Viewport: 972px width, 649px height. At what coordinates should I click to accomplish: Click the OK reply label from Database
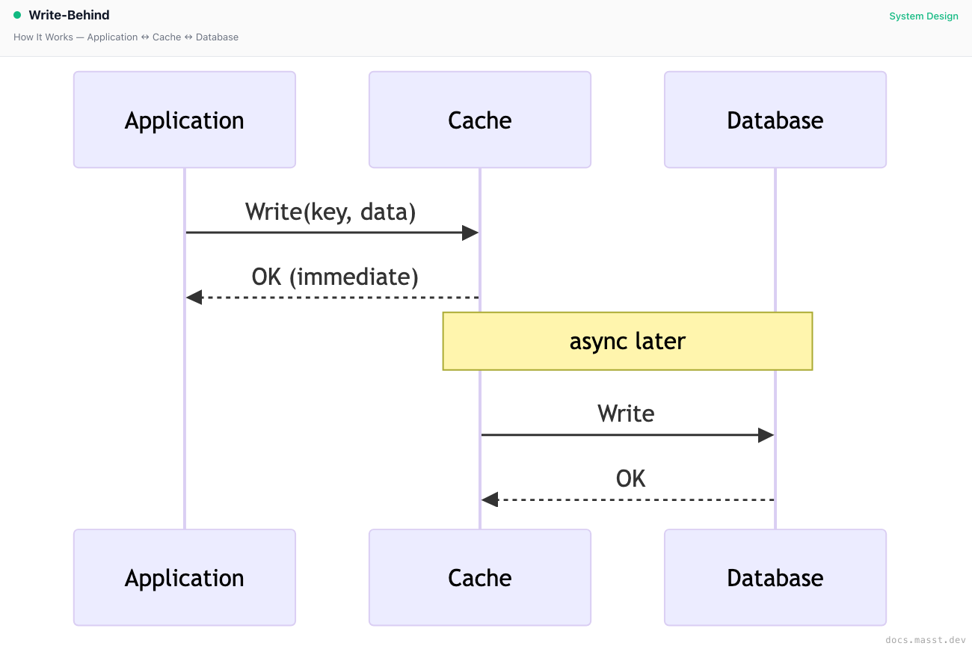(630, 479)
